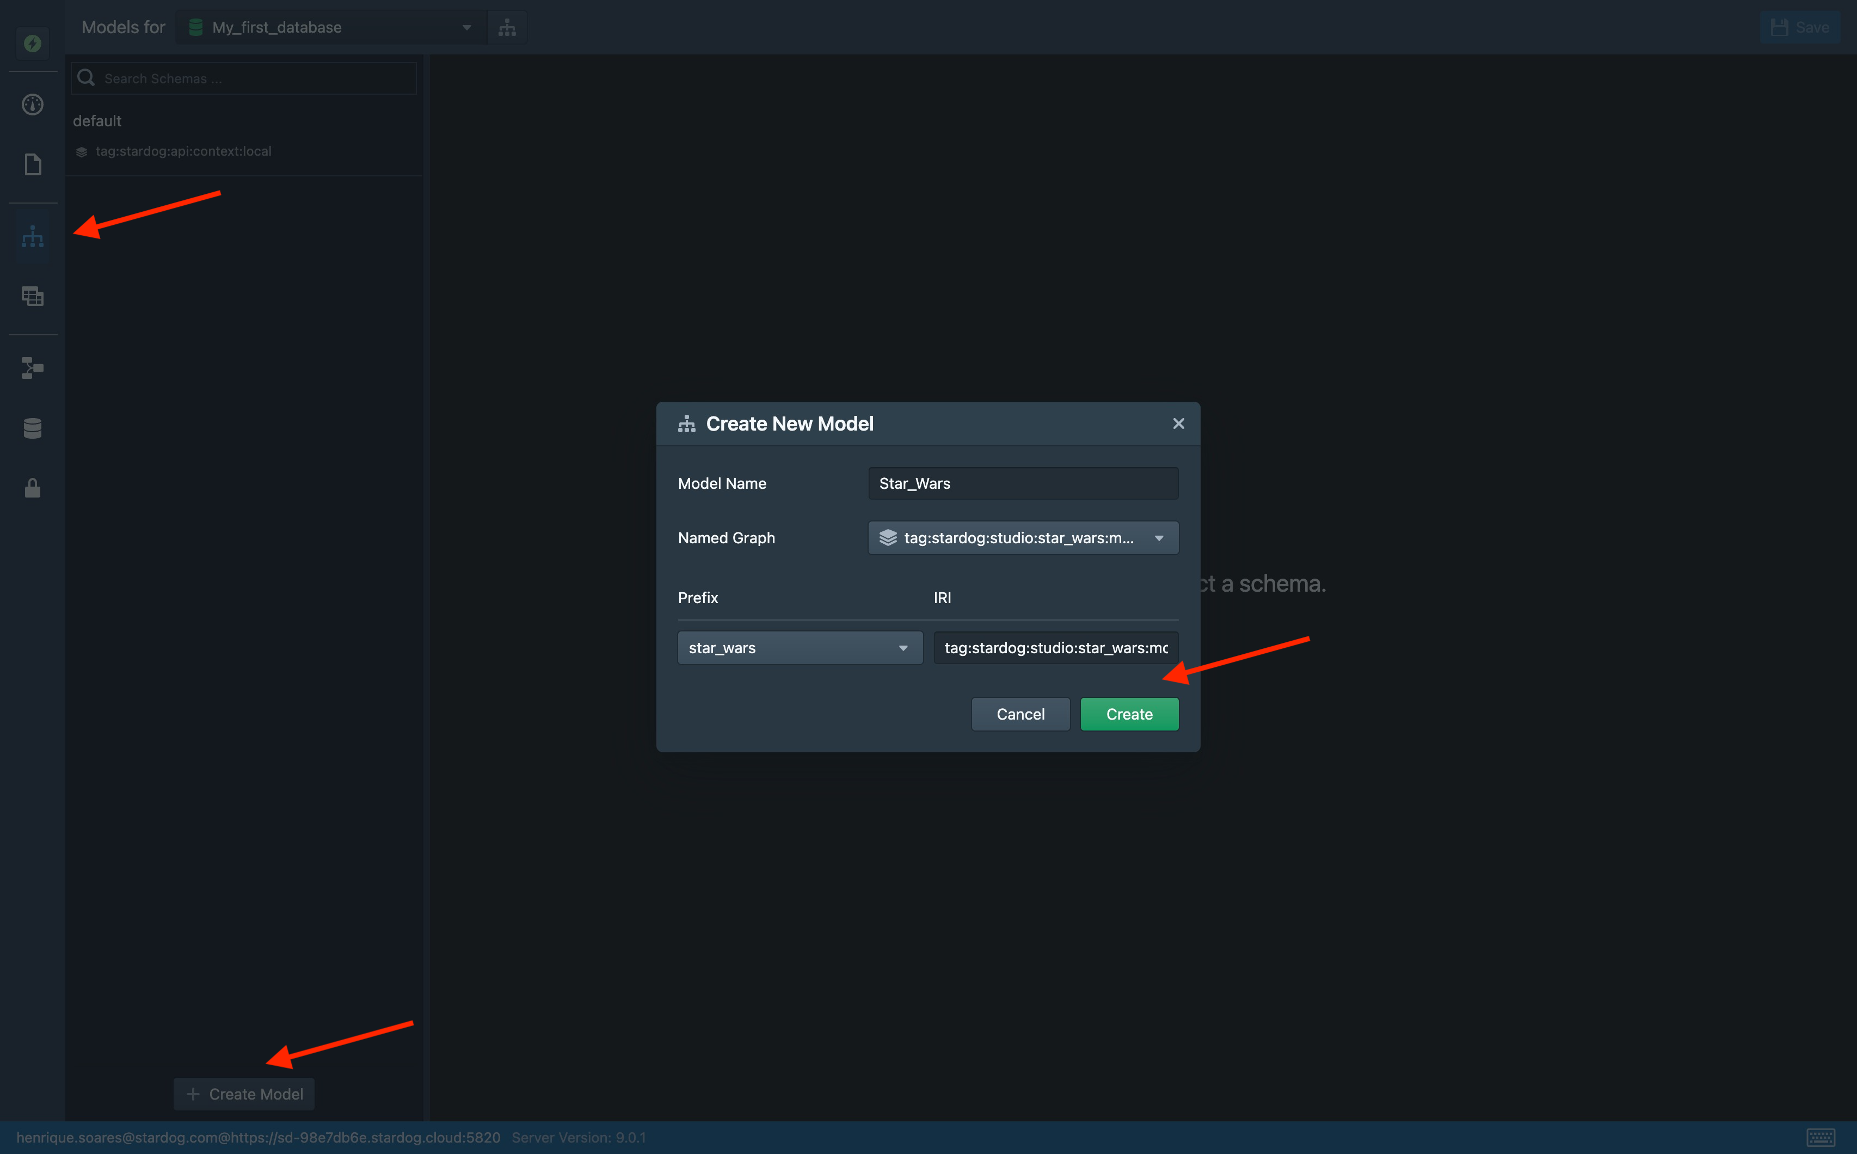Viewport: 1857px width, 1154px height.
Task: Select the Models hierarchy icon in sidebar
Action: (x=32, y=237)
